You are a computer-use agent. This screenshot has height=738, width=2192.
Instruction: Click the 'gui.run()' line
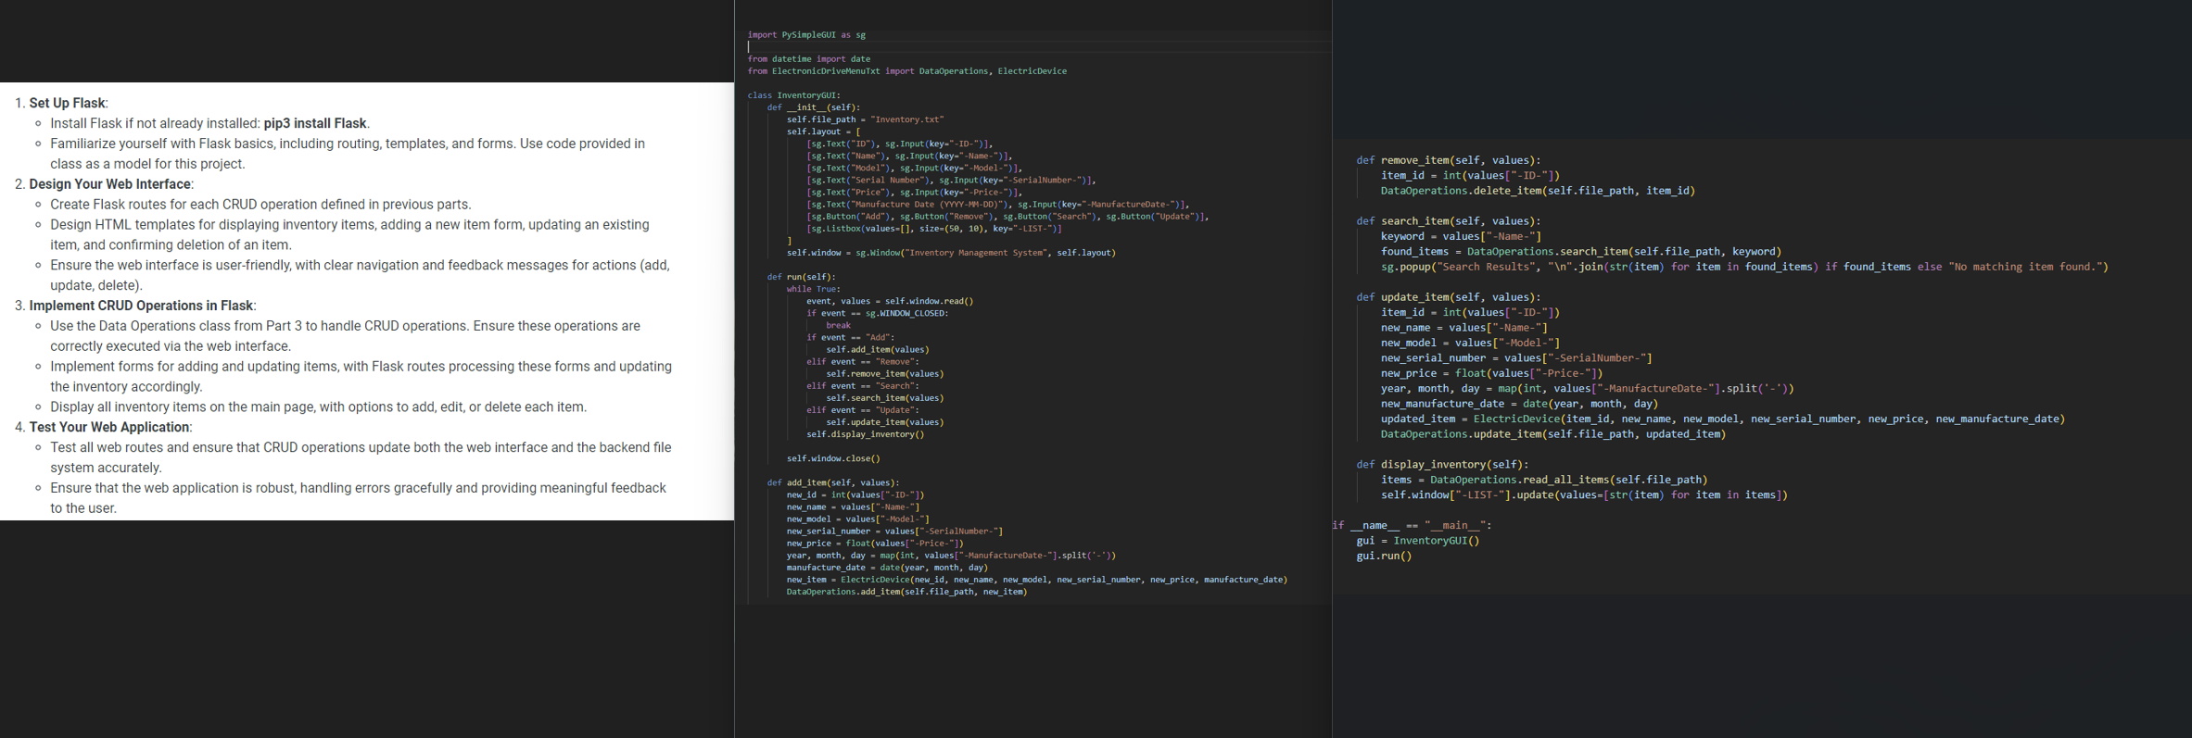(x=1384, y=557)
